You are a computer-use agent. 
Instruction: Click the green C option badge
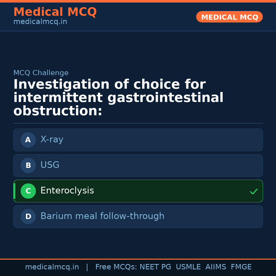[x=28, y=191]
